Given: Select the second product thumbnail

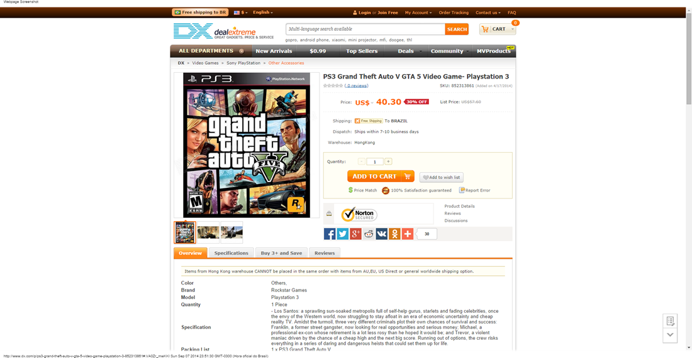Looking at the screenshot, I should tap(208, 232).
